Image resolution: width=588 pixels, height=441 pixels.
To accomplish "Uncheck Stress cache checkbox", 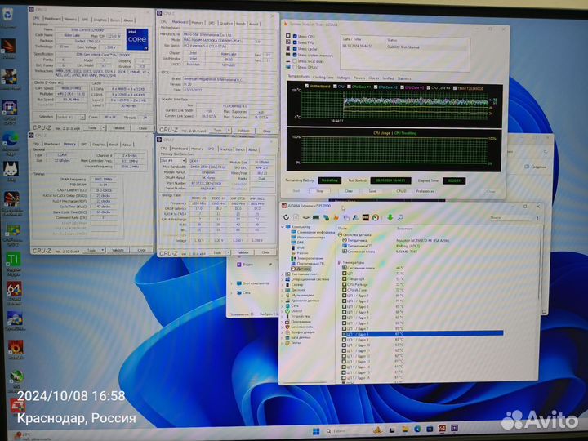I will [295, 48].
